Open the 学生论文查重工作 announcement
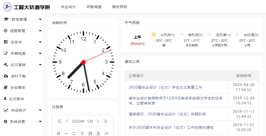The width and height of the screenshot is (266, 136). click(x=165, y=87)
